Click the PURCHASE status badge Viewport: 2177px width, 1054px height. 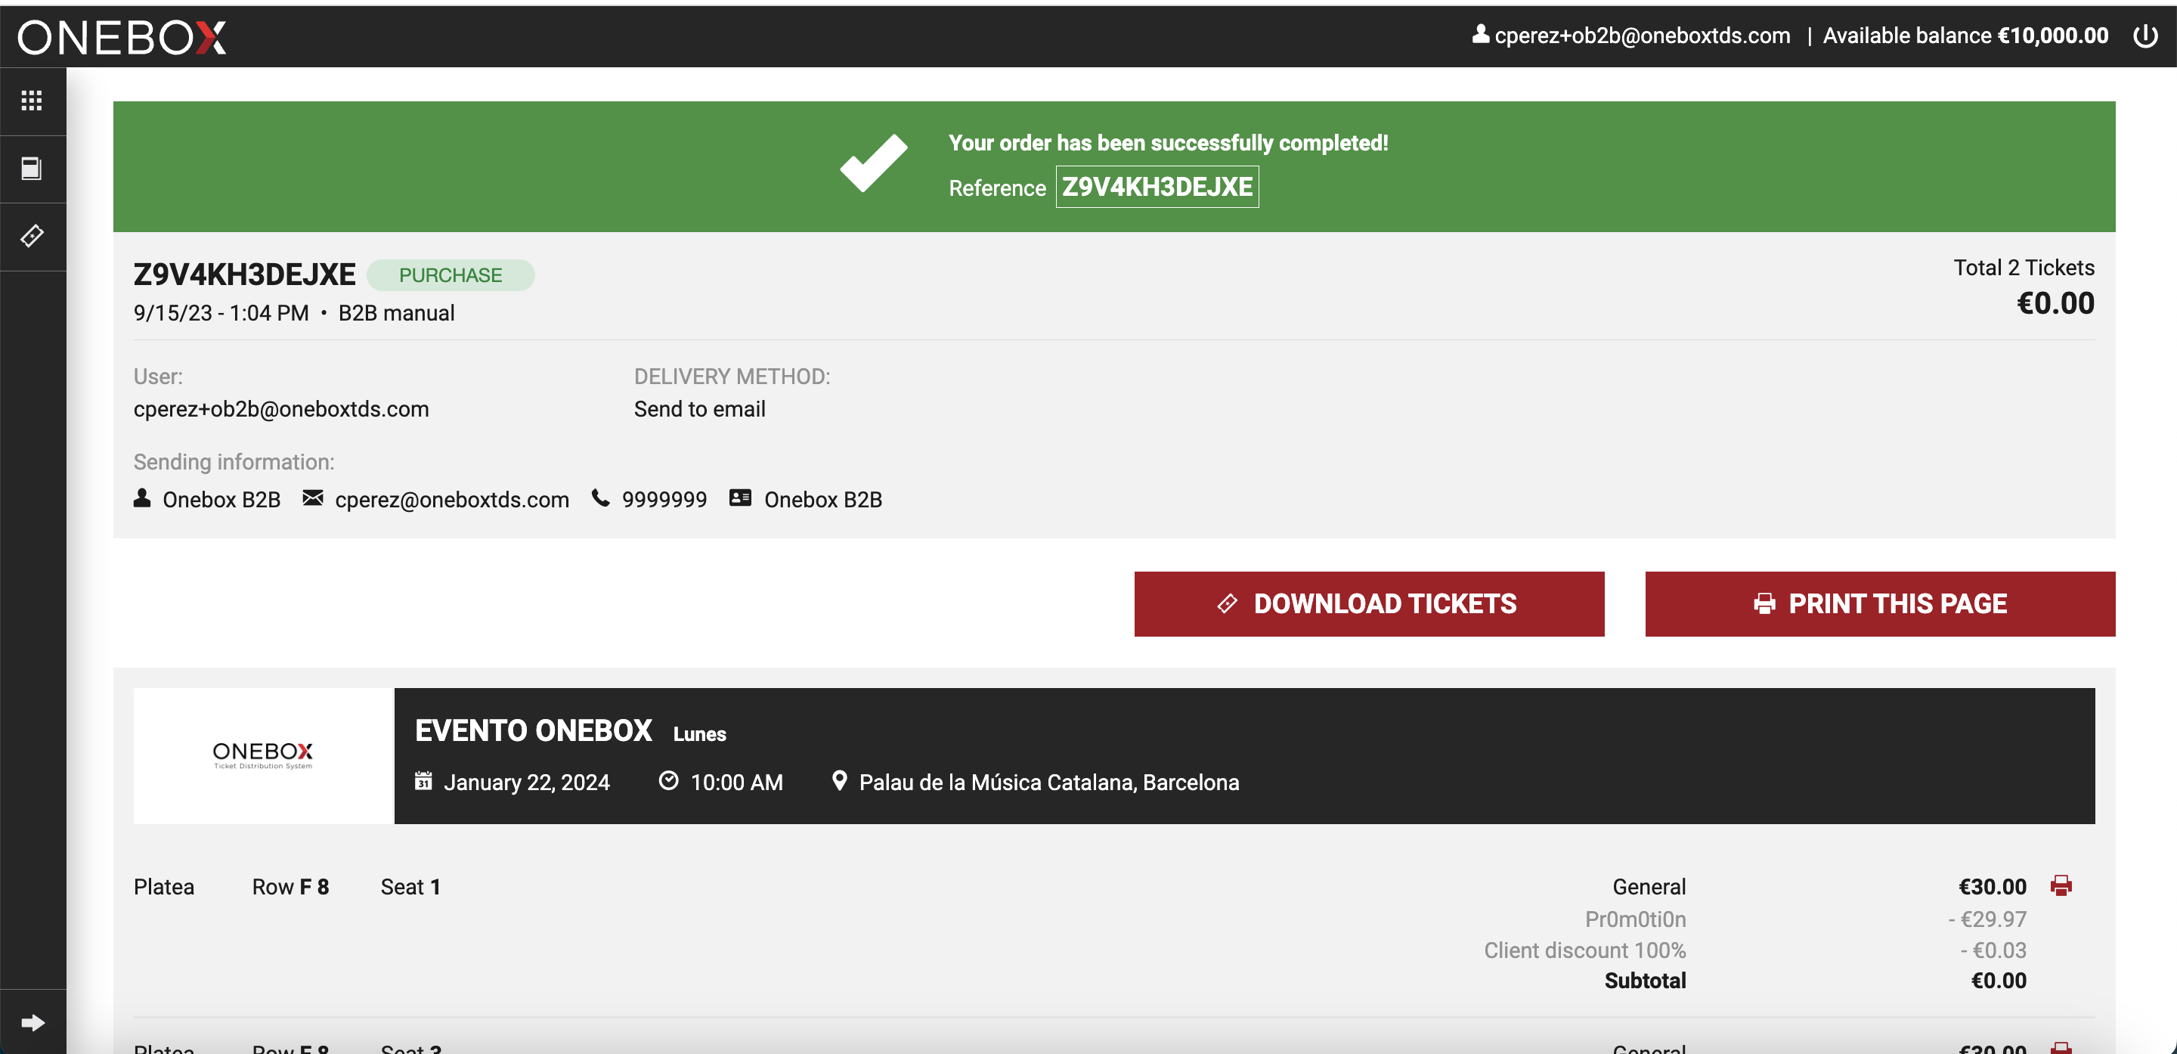point(451,274)
